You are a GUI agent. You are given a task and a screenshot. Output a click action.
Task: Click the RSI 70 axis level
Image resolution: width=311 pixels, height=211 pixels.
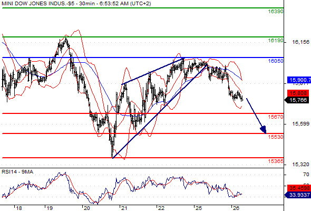point(306,175)
